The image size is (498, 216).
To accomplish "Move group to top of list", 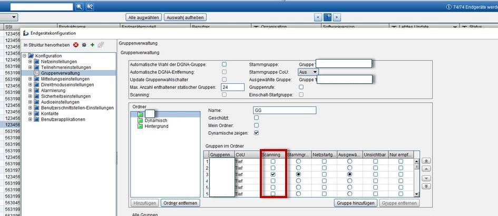I will tap(426, 160).
